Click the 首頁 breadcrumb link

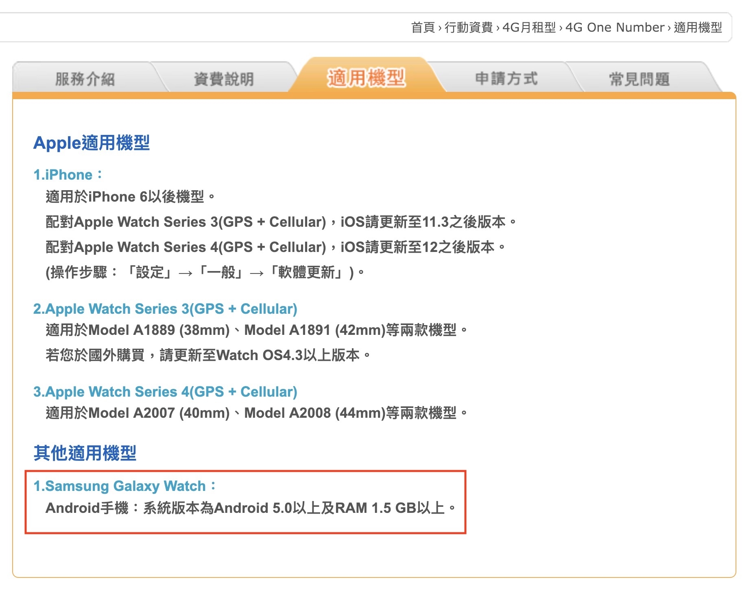pos(423,27)
